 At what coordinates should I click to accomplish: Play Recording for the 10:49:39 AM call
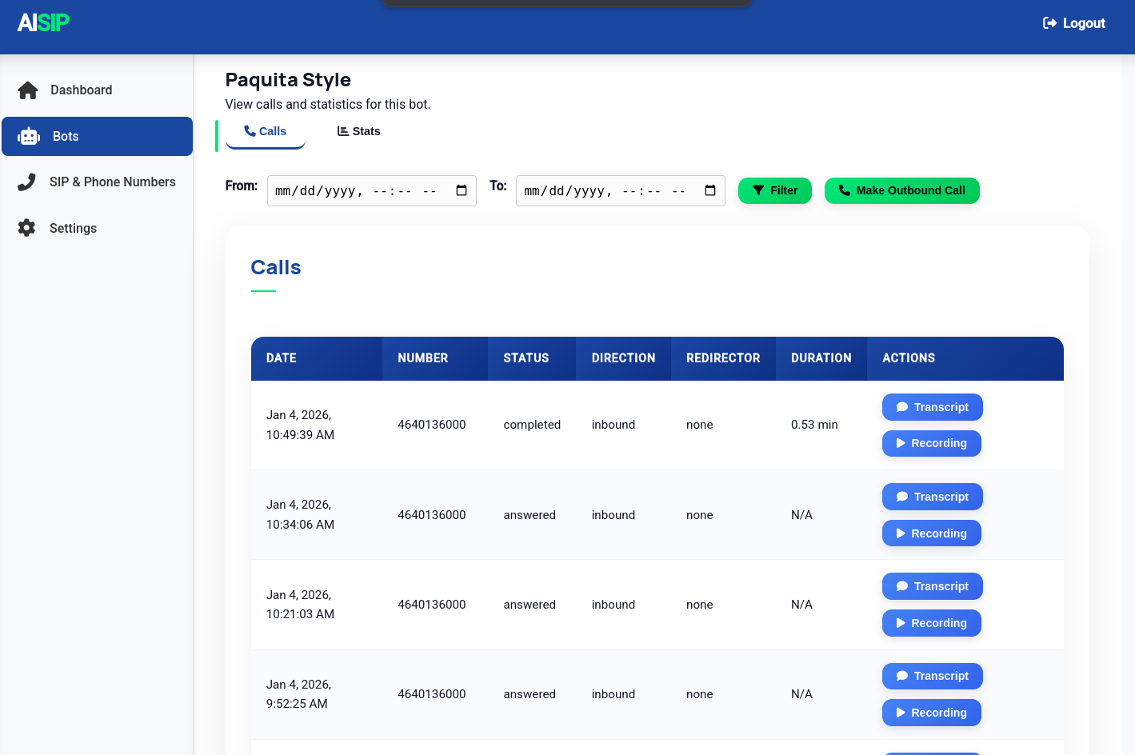931,443
